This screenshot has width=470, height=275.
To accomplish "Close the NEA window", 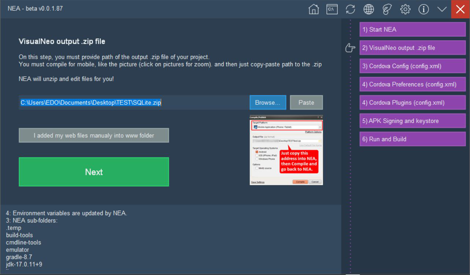I will coord(460,9).
